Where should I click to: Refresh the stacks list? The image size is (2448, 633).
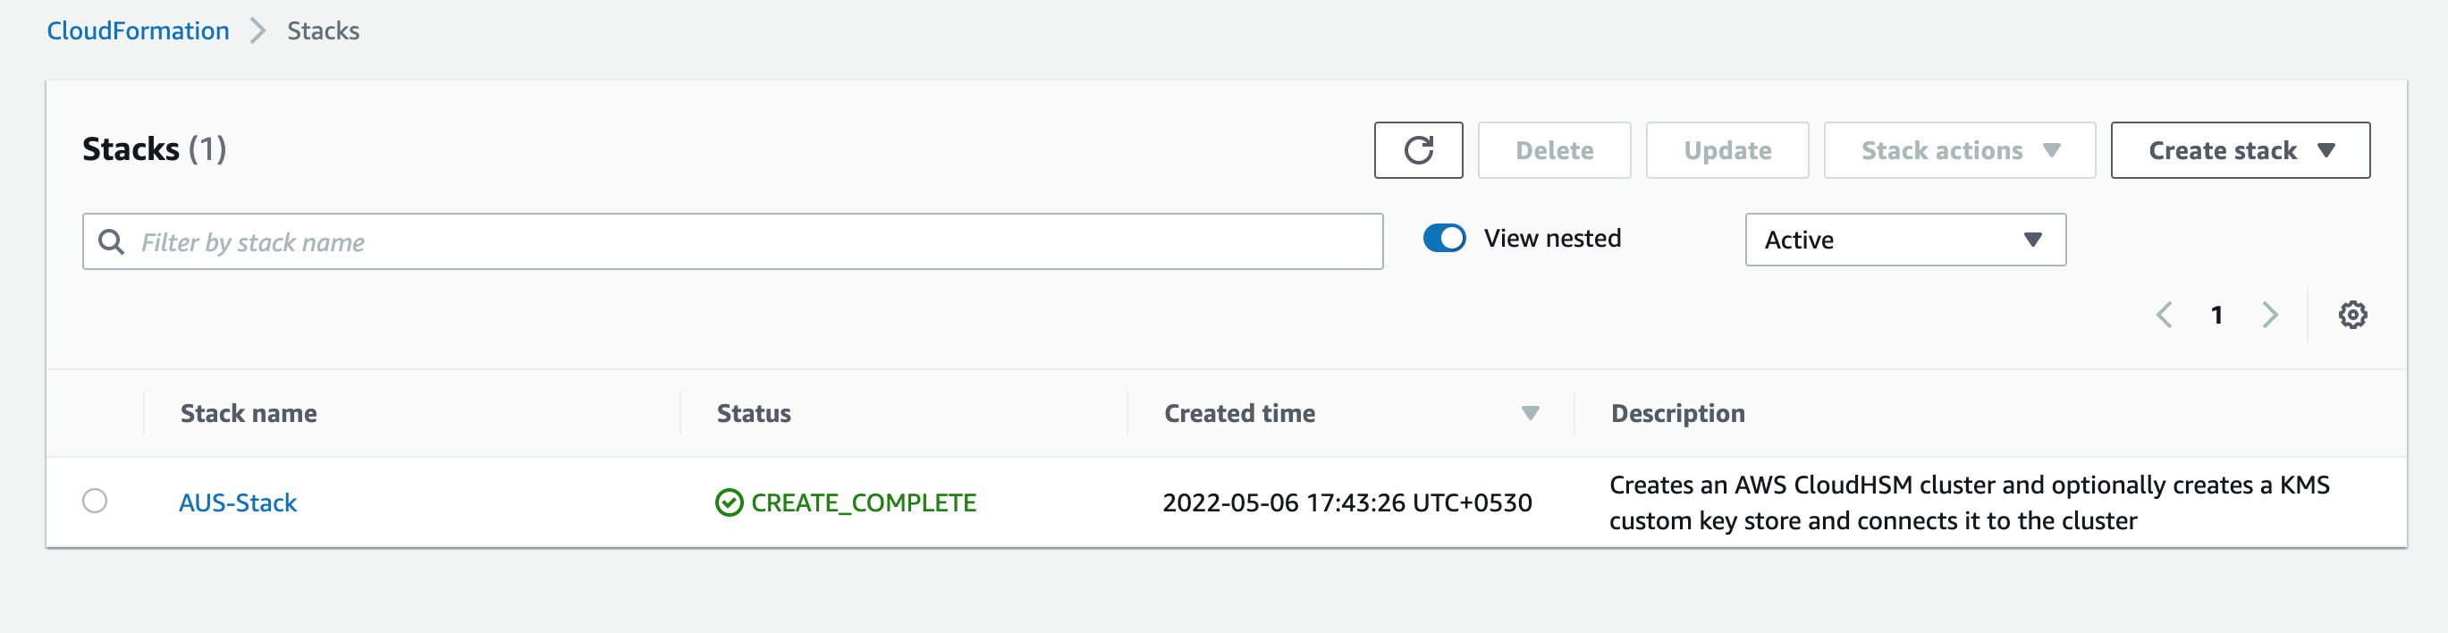pyautogui.click(x=1418, y=149)
